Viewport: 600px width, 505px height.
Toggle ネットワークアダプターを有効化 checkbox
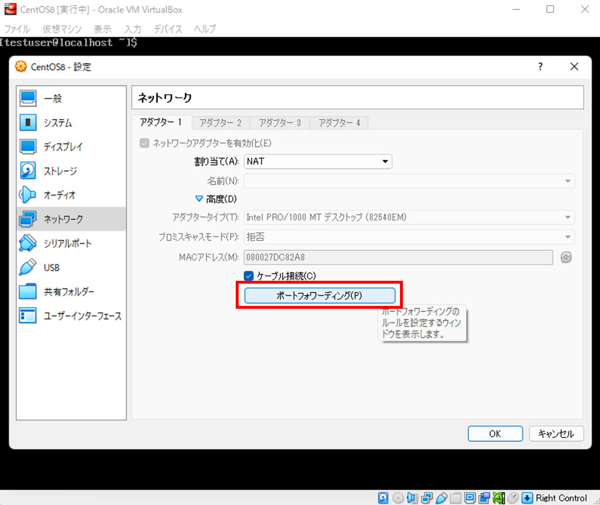click(144, 143)
